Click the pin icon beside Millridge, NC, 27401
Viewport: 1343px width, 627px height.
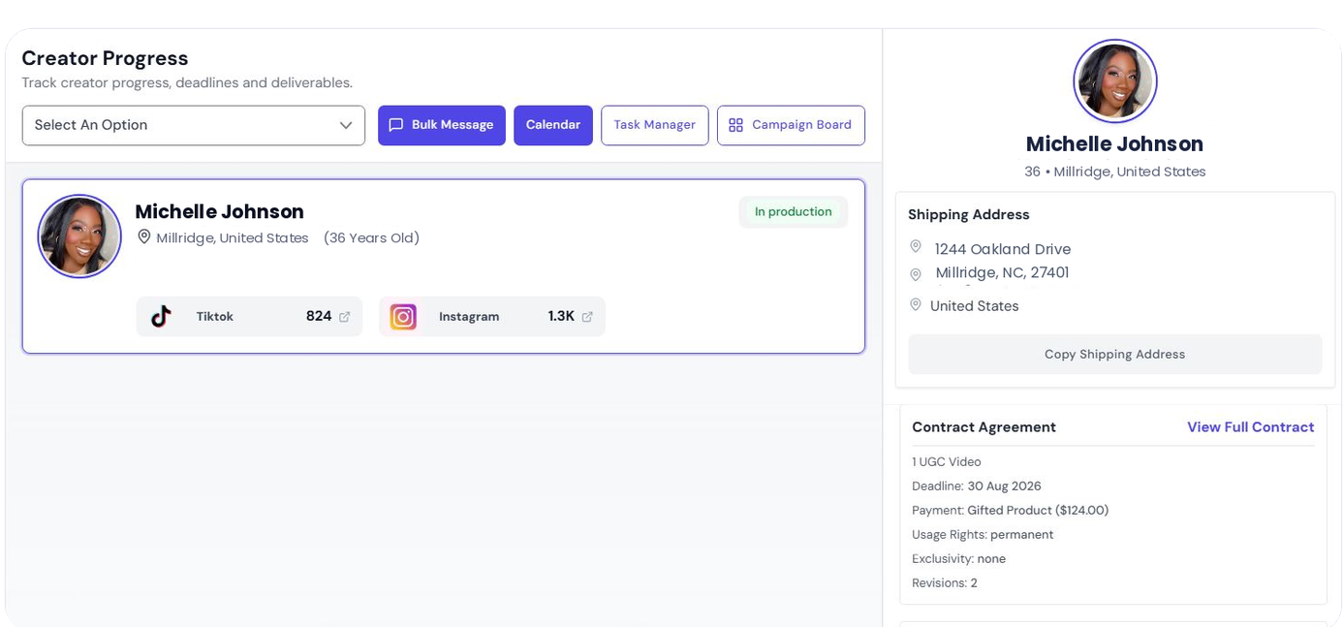click(x=916, y=275)
